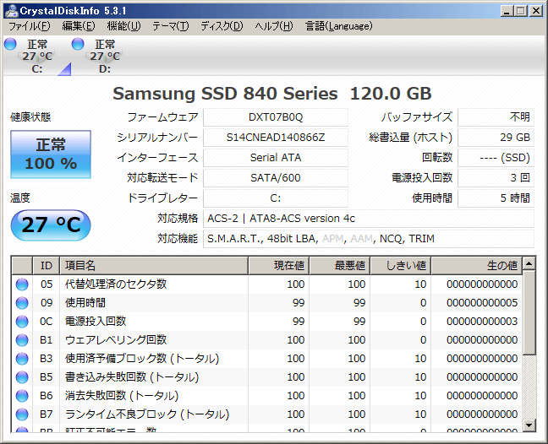
Task: Click the 項目名 column header
Action: tap(154, 266)
